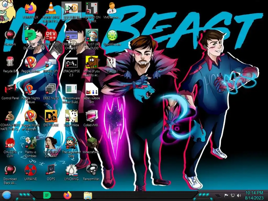Launch HOOKED ON XONIX shortcut

[92, 8]
